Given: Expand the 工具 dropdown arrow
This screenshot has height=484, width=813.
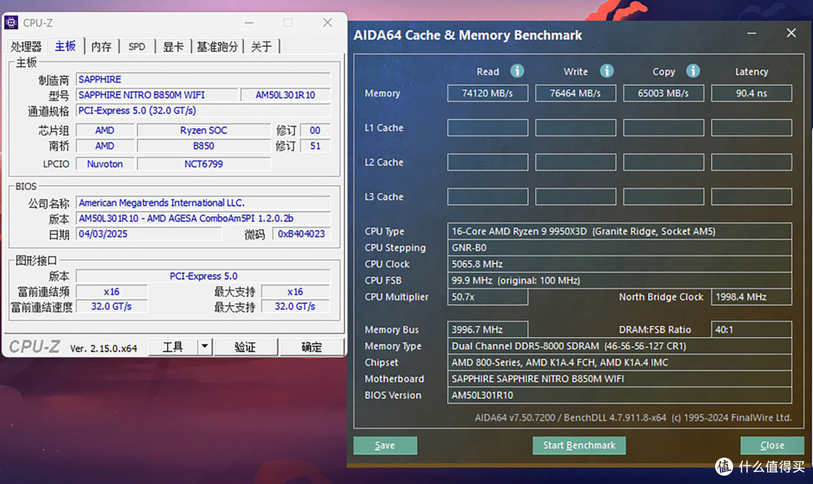Looking at the screenshot, I should tap(205, 347).
